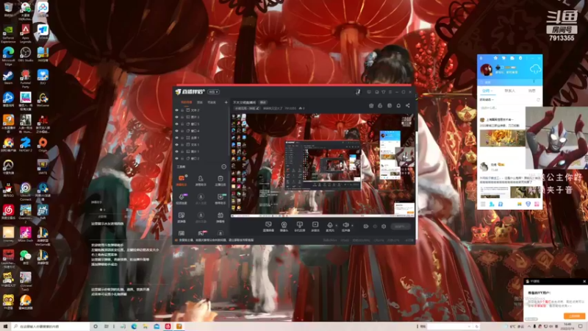Screen dimensions: 588x331
Task: Toggle visibility of 窗口 4 source
Action: [x=176, y=131]
